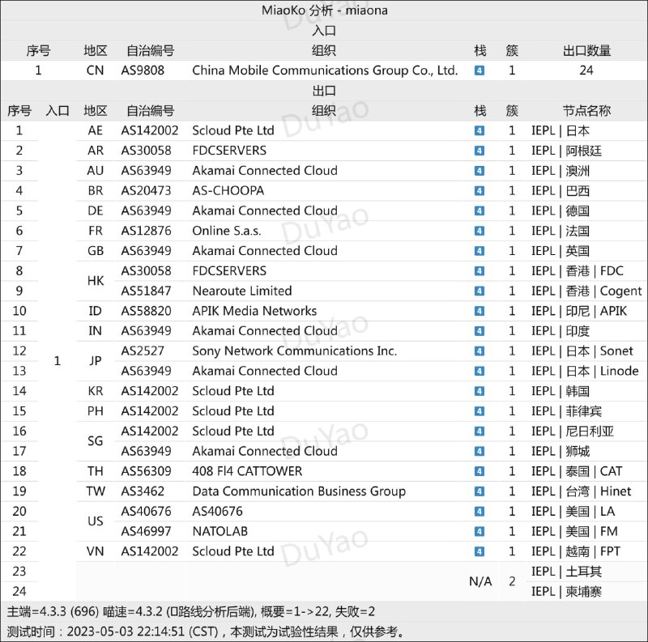Click the IPv4 badge in the 印度 row
Image resolution: width=648 pixels, height=642 pixels.
point(480,331)
